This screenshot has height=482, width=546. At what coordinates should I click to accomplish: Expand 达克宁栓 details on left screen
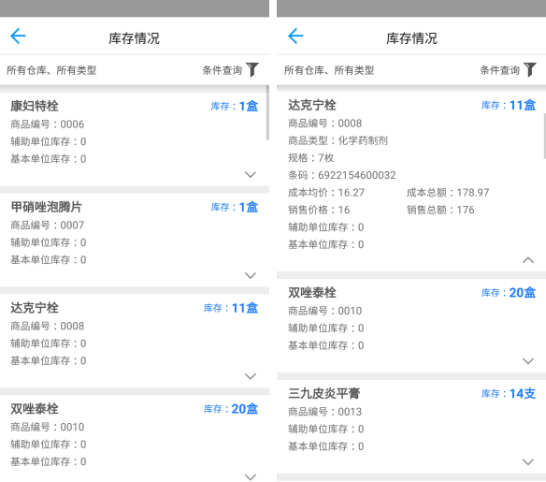click(x=251, y=376)
